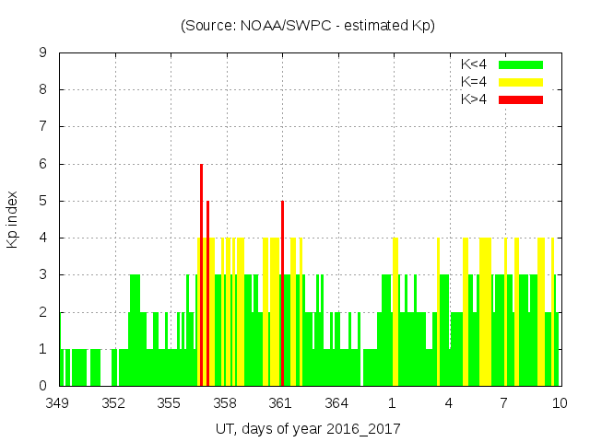590x442 pixels.
Task: Click the 'UT, days of year 2016_2017' label
Action: [308, 429]
